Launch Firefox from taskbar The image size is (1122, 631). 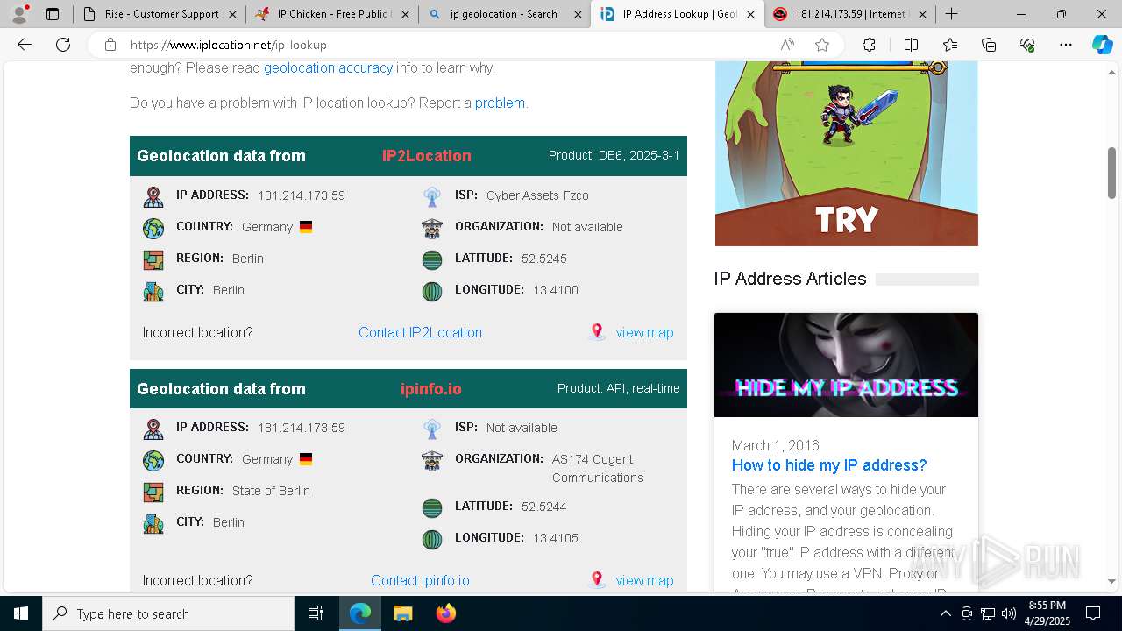(445, 613)
